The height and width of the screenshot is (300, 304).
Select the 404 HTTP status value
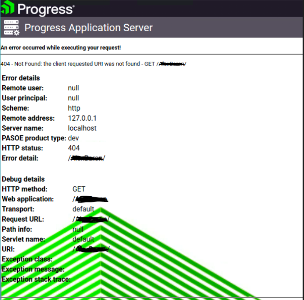[x=74, y=148]
